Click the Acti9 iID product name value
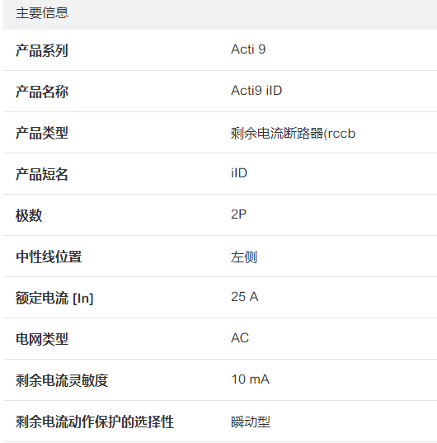 [256, 91]
